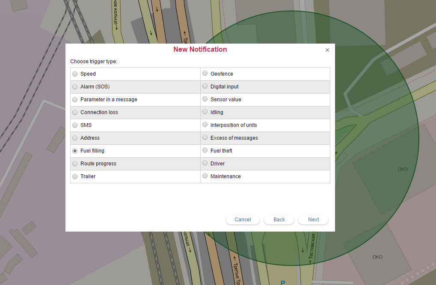Select Route progress trigger
Screen dimensions: 436x285
[75, 164]
